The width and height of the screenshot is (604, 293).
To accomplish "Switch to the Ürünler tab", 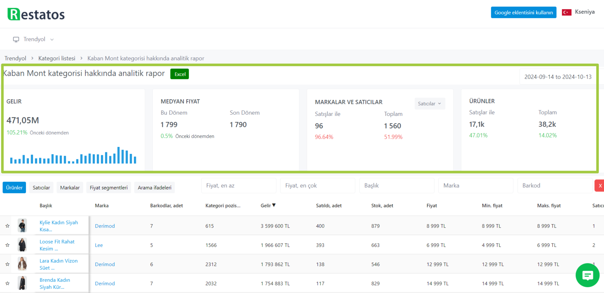I will (14, 188).
